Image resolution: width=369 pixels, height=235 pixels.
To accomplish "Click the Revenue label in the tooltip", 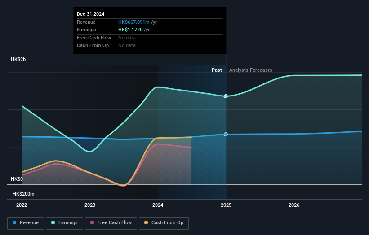I will (x=86, y=22).
